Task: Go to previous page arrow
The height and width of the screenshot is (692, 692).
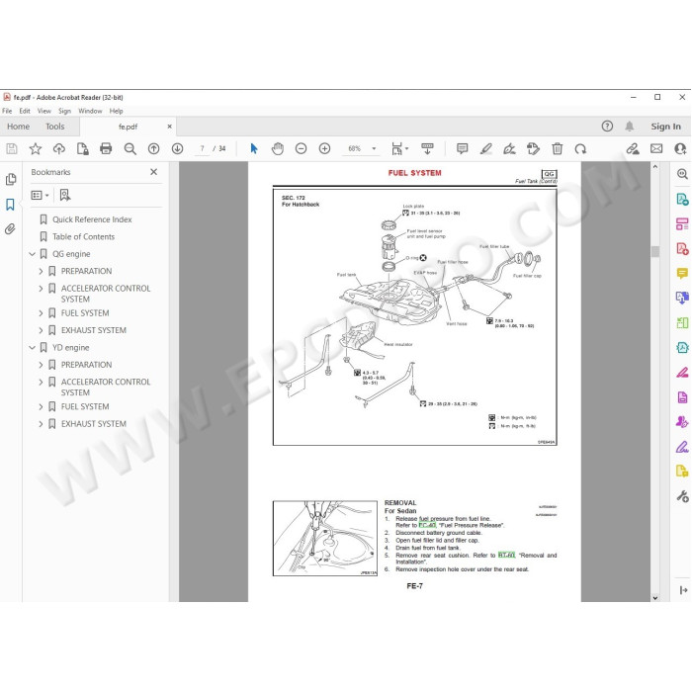Action: pos(153,148)
